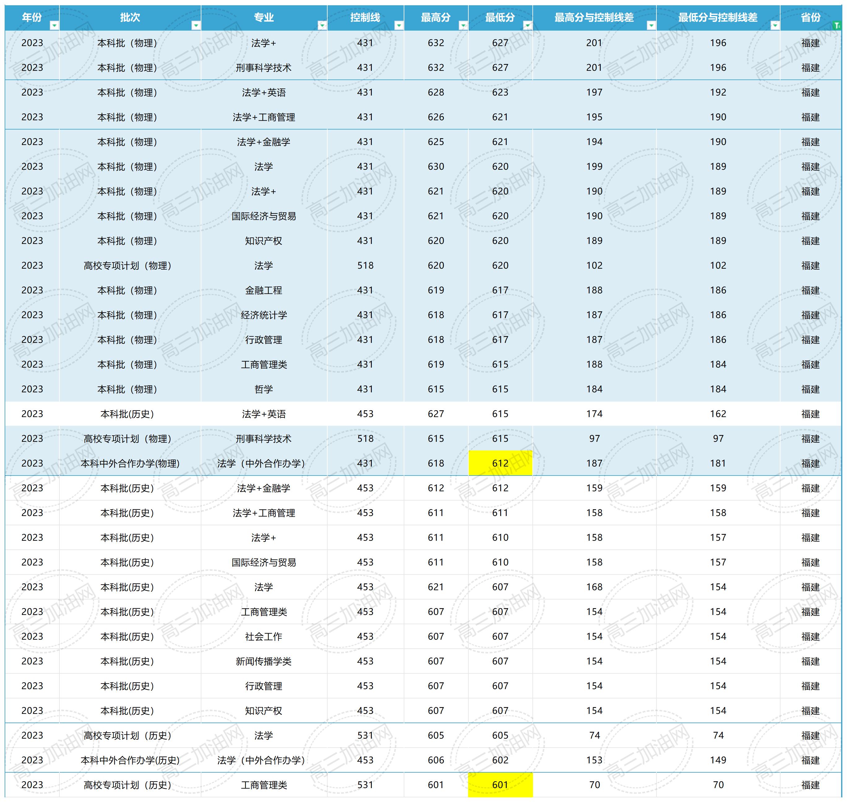The image size is (847, 802).
Task: Open the 控制线 column filter dropdown
Action: [x=399, y=26]
